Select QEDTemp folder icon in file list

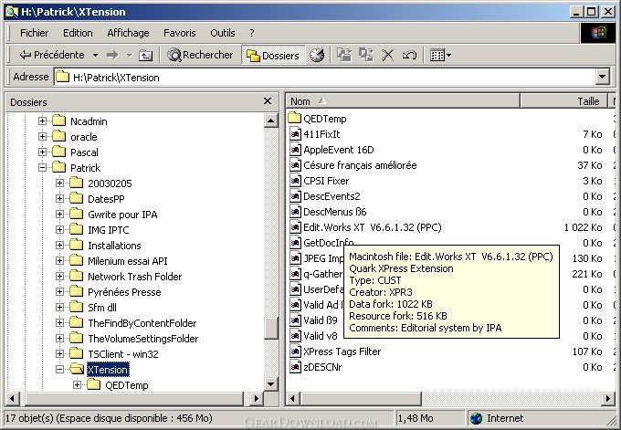[295, 118]
